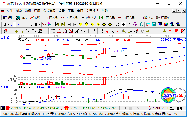Screen dimensions: 187x117
Task: Click the 日K线 label
Action: [5, 38]
